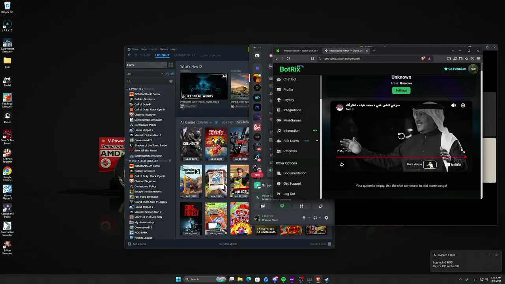Toggle Steam recent-activity clock filter

(168, 74)
